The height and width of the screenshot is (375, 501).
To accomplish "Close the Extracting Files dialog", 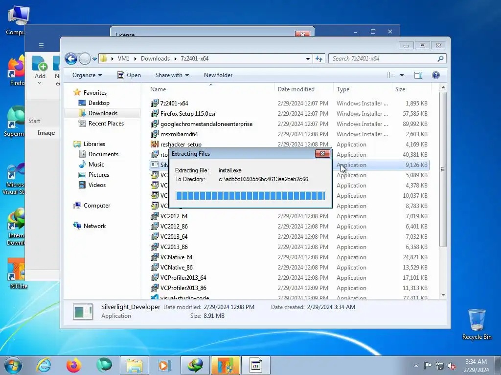I will pos(322,154).
